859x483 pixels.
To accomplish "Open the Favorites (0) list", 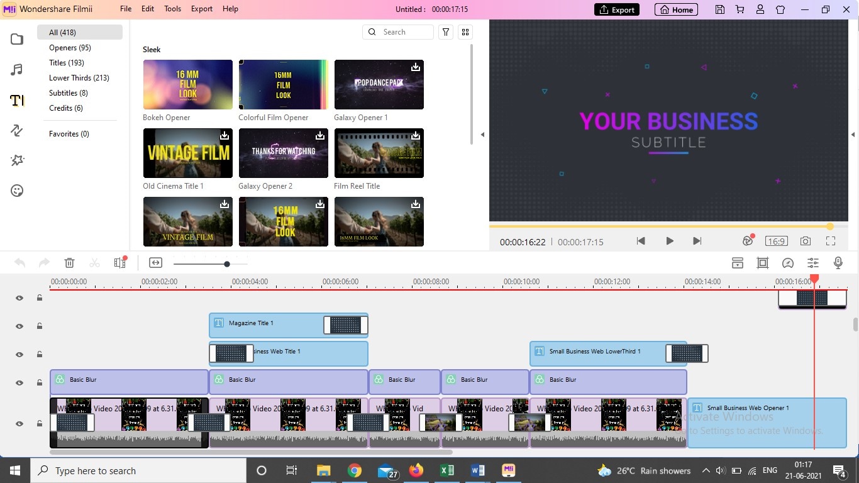I will (69, 134).
